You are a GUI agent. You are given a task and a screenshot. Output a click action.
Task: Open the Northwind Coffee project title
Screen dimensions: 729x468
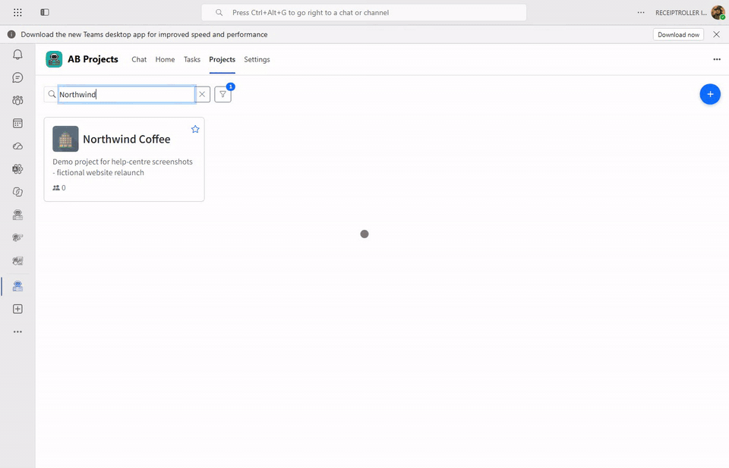[x=127, y=139]
